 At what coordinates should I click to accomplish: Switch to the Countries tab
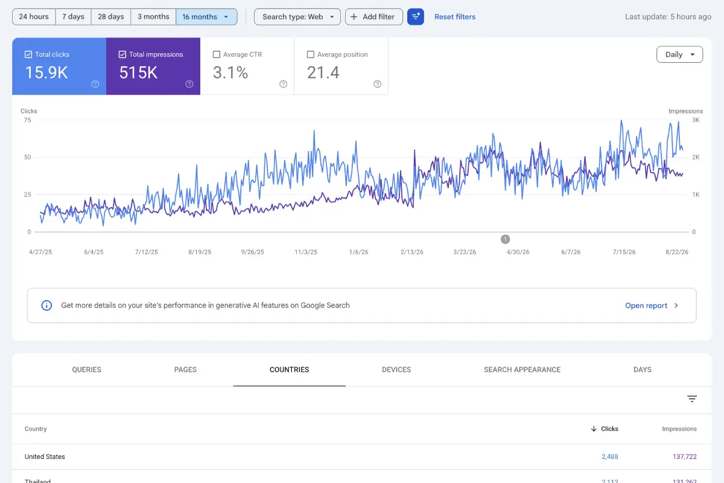click(x=290, y=369)
